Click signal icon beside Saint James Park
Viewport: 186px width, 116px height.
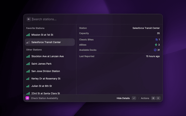[x=28, y=64]
